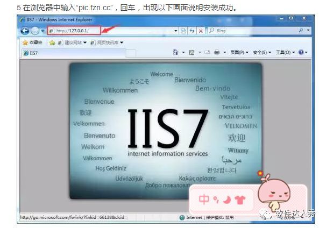Click the Internet zone globe in status bar

pyautogui.click(x=182, y=218)
